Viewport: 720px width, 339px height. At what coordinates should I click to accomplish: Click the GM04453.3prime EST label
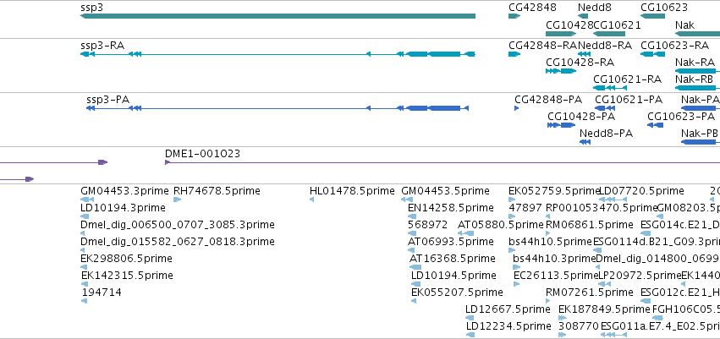125,191
